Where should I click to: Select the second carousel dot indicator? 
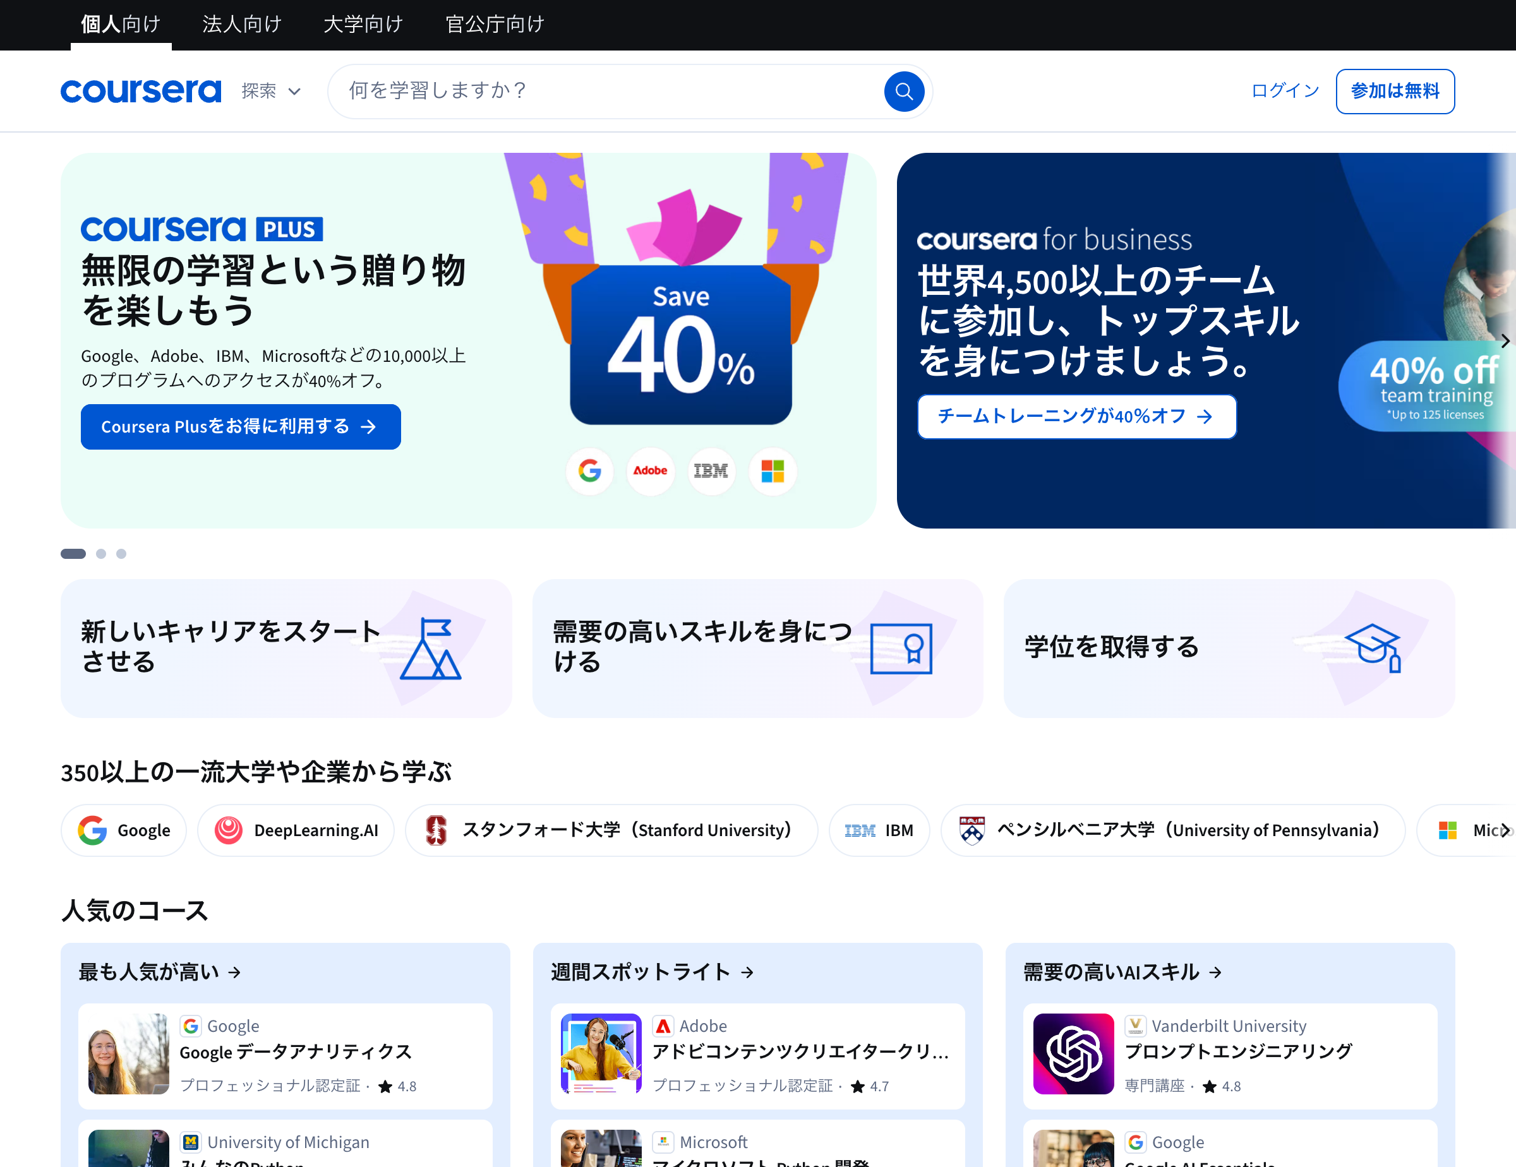click(100, 553)
